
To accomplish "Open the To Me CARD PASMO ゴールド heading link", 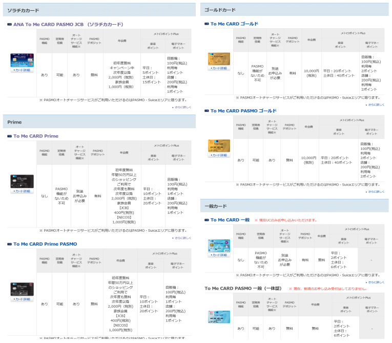I will click(x=243, y=111).
